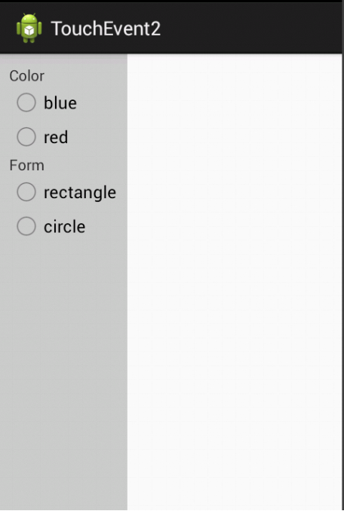Image resolution: width=344 pixels, height=511 pixels.
Task: Enable the rectangle radio button circle
Action: 26,191
